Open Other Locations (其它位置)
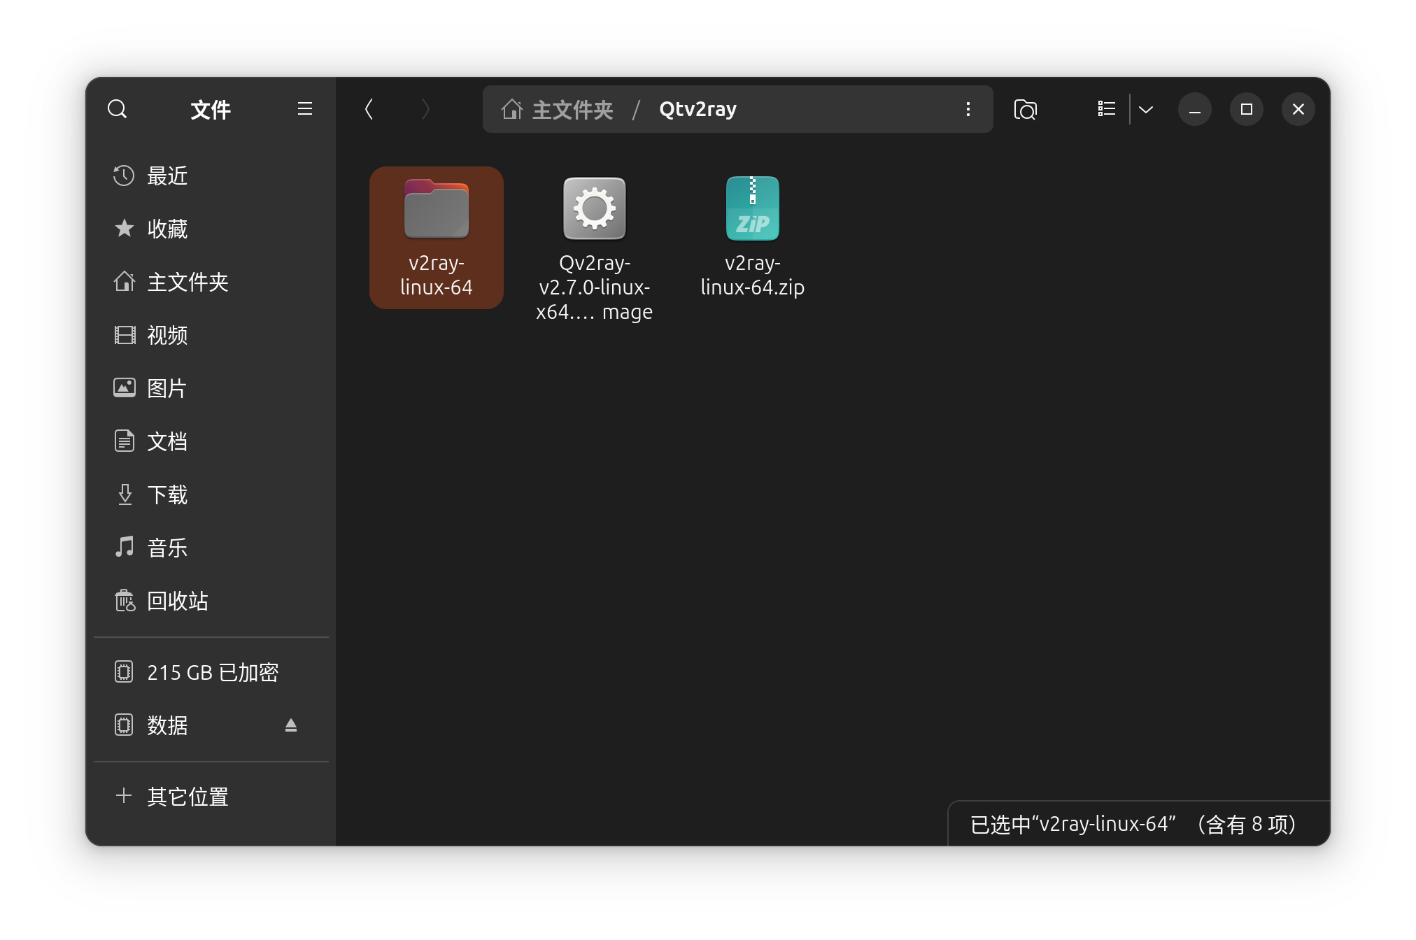Image resolution: width=1416 pixels, height=940 pixels. [211, 797]
